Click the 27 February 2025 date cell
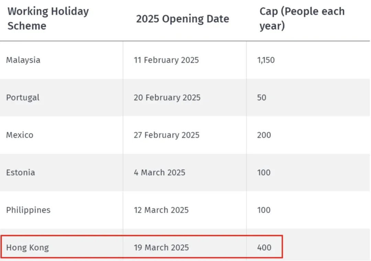 (167, 135)
